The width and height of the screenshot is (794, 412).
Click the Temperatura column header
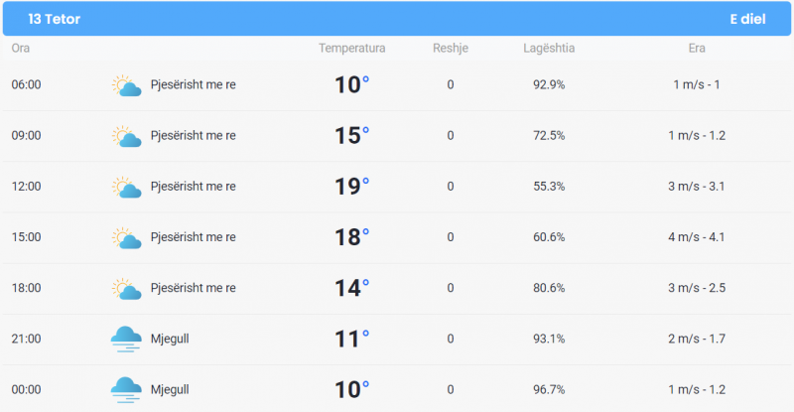(x=352, y=48)
